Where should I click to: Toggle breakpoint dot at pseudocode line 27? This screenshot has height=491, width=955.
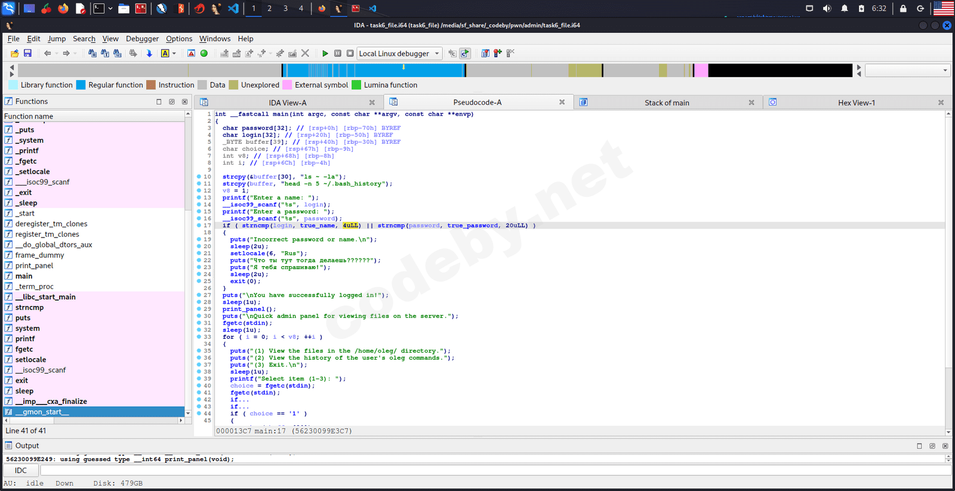pyautogui.click(x=199, y=295)
